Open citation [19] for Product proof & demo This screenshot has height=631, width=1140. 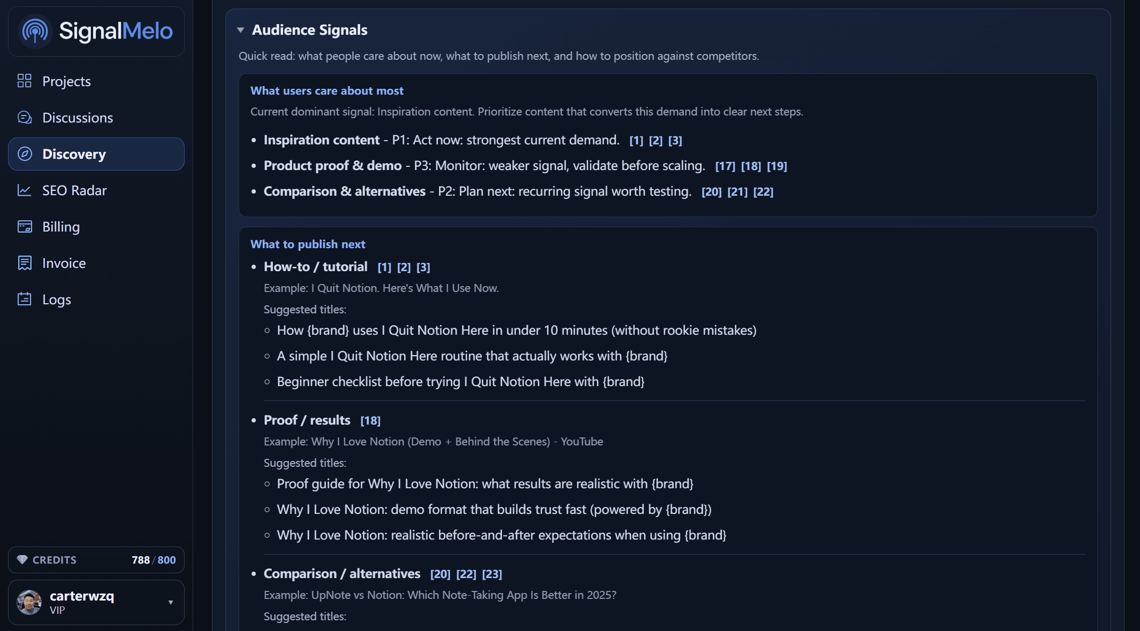[x=777, y=166]
